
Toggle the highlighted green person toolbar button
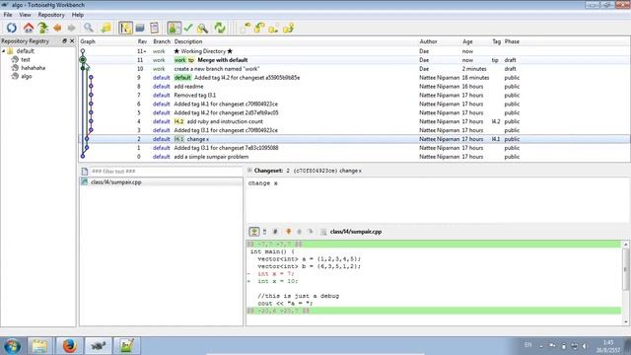(x=174, y=28)
